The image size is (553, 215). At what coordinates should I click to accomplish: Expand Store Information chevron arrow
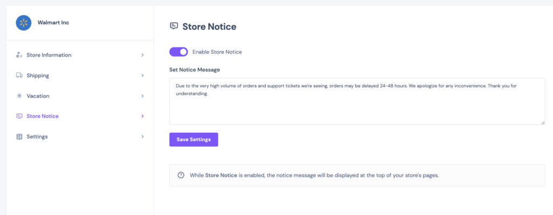pyautogui.click(x=143, y=56)
